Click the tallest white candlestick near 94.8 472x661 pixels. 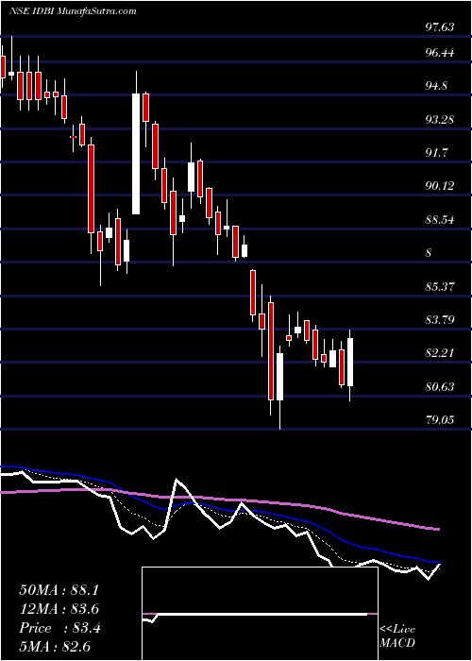tap(136, 154)
